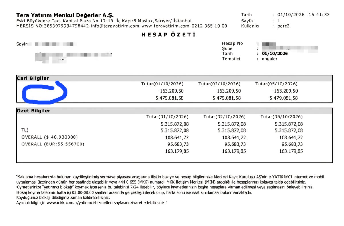Select Tutar(01/10/2026) column header in Cari Bilgiler

(x=162, y=84)
